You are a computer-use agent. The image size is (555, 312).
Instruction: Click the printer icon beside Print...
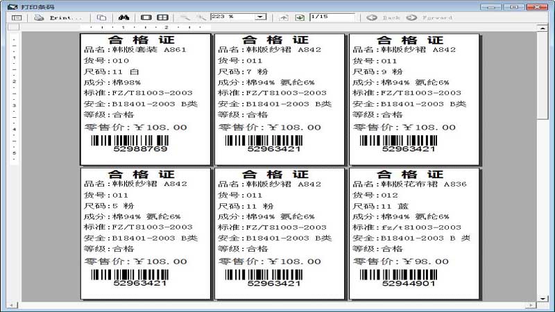point(39,18)
